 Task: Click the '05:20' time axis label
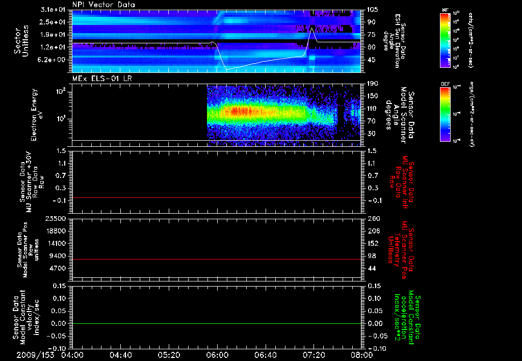[x=169, y=355]
